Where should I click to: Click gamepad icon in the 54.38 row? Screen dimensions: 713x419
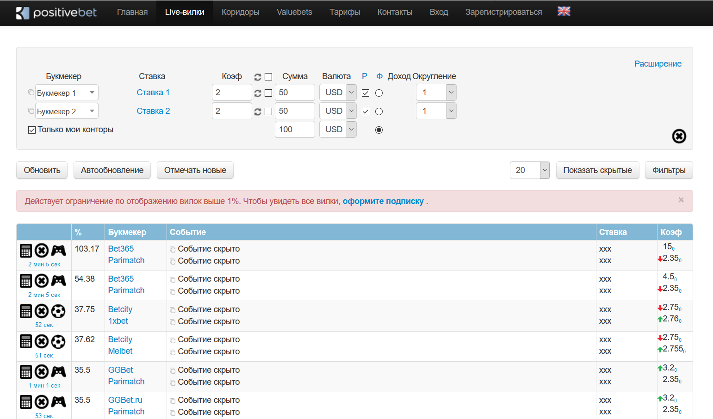coord(58,281)
